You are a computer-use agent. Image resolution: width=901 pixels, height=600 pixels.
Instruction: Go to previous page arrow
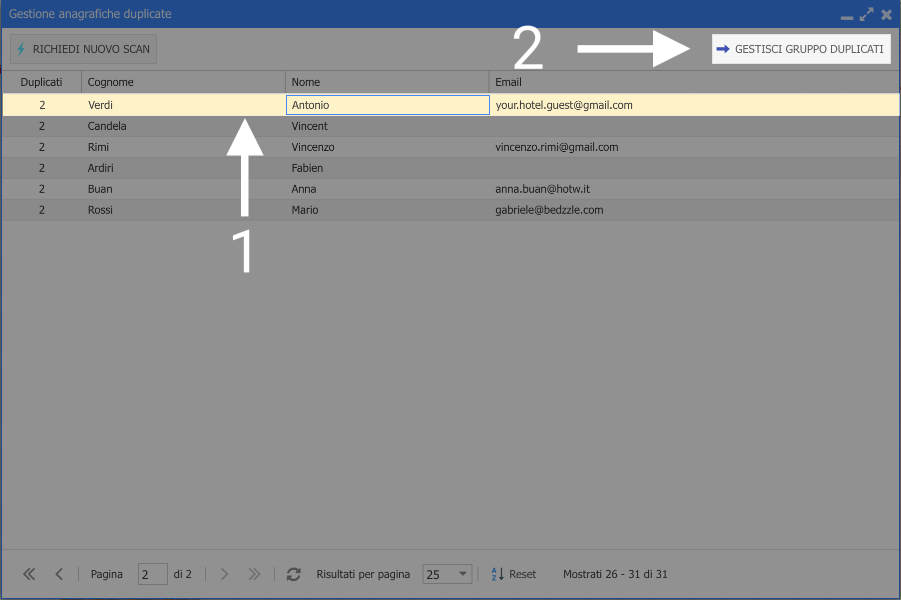coord(59,574)
